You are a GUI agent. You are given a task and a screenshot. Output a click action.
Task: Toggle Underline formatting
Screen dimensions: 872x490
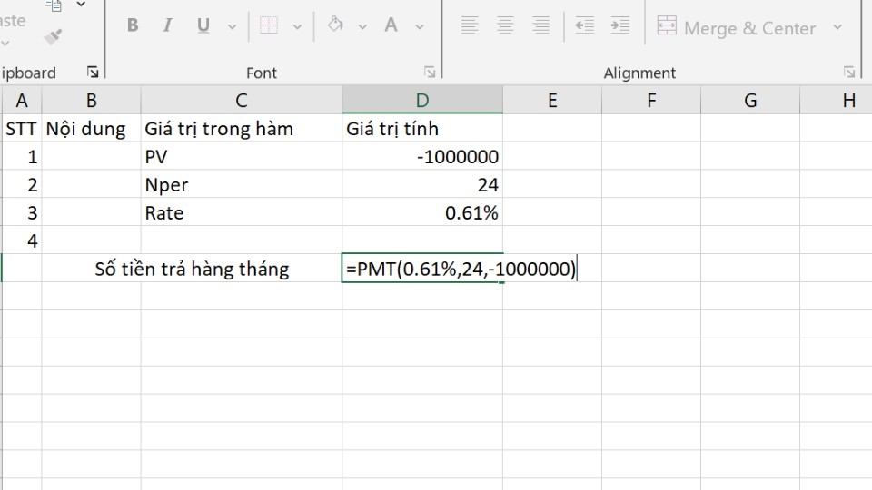[x=203, y=25]
